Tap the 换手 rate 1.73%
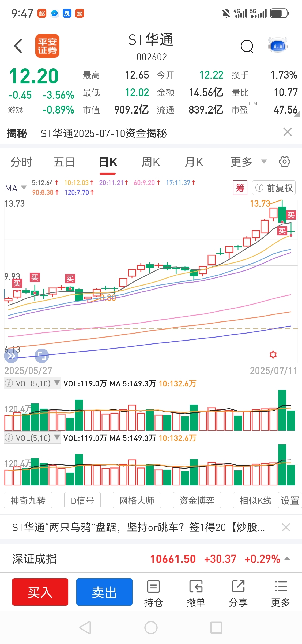 point(284,75)
